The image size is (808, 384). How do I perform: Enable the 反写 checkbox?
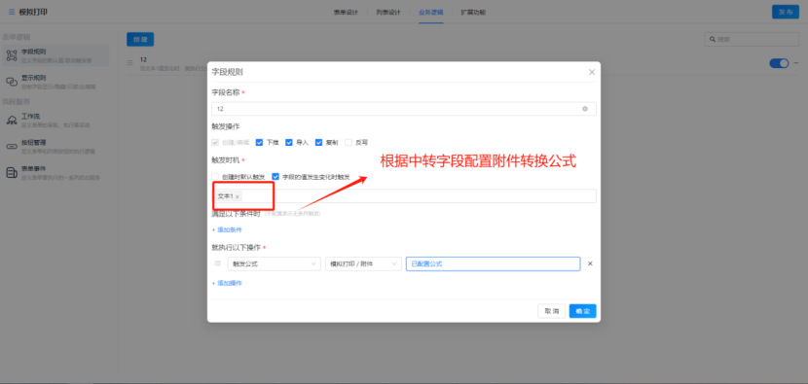click(x=349, y=143)
